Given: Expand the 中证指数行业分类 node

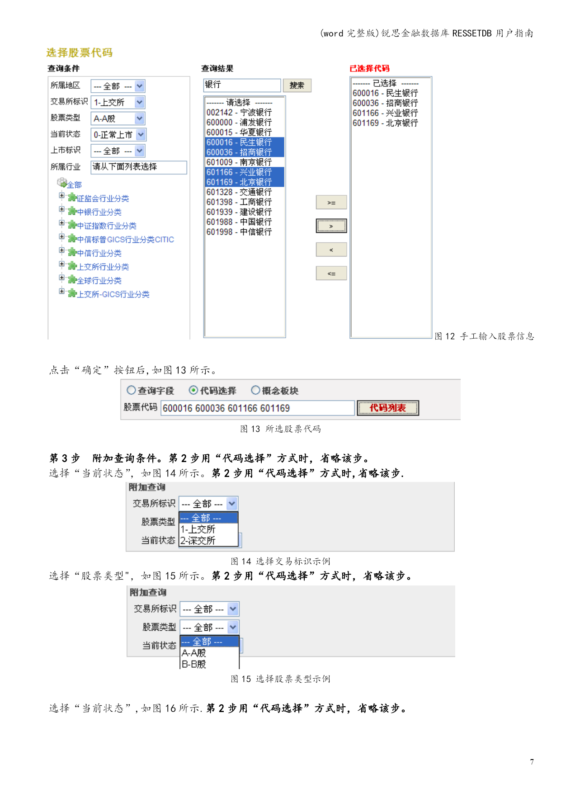Looking at the screenshot, I should point(62,223).
